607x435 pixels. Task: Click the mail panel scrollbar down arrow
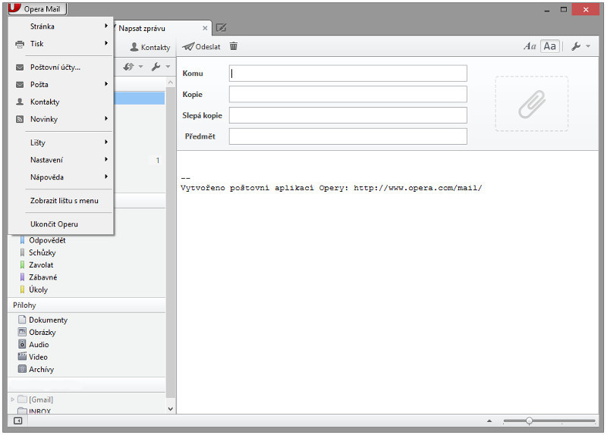[x=170, y=408]
